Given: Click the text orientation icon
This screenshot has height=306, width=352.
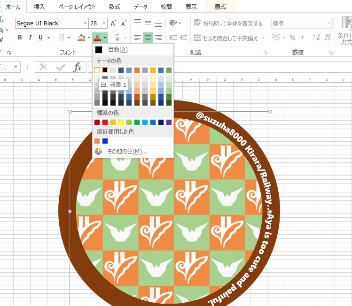Looking at the screenshot, I should click(x=173, y=23).
